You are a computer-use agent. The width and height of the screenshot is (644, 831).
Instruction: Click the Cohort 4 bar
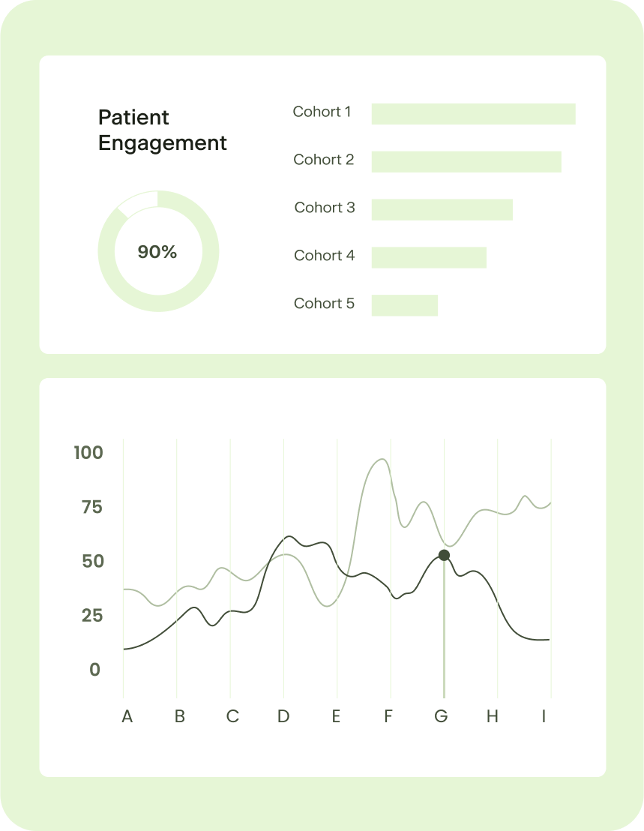(429, 258)
